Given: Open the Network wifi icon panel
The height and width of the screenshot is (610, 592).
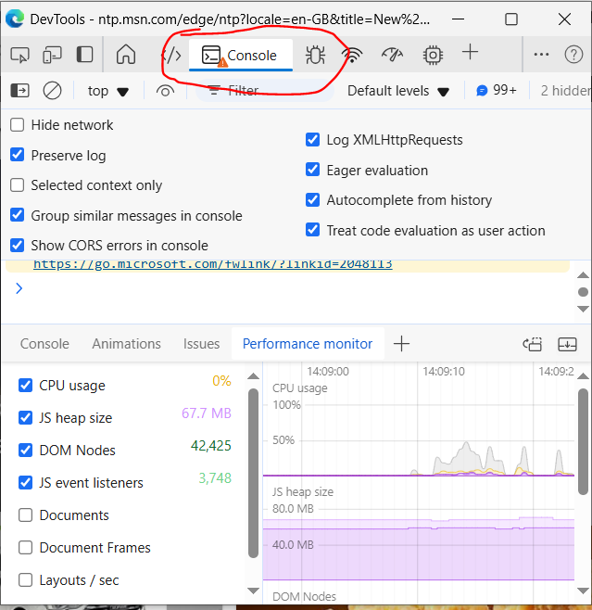Looking at the screenshot, I should click(x=352, y=55).
